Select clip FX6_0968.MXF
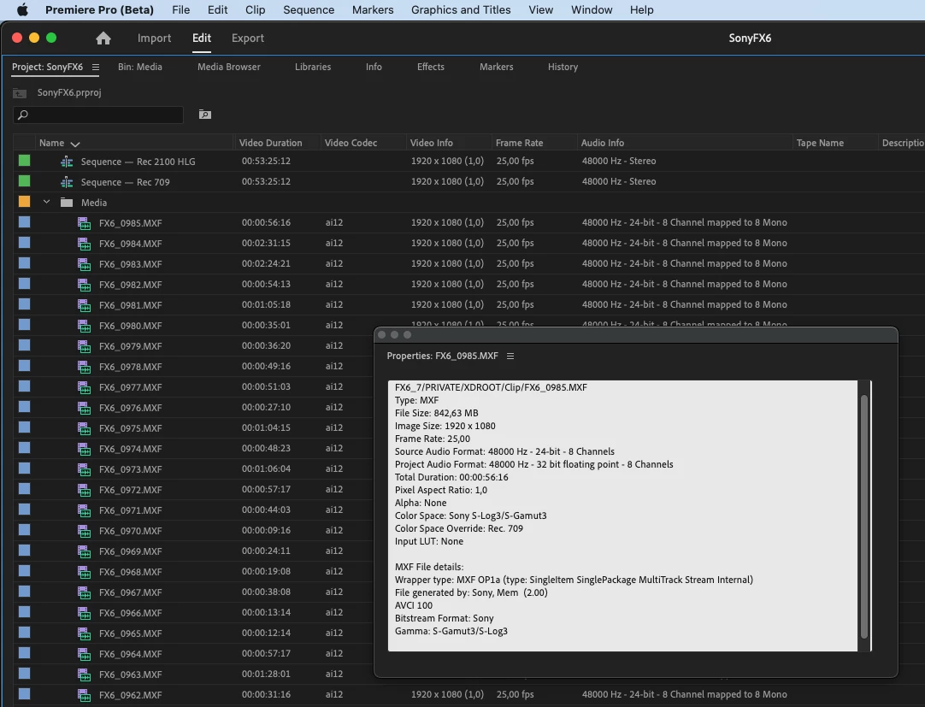 point(131,572)
